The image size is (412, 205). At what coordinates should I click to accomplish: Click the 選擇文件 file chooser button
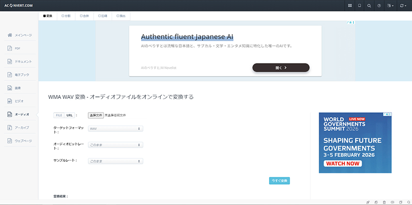(x=95, y=115)
